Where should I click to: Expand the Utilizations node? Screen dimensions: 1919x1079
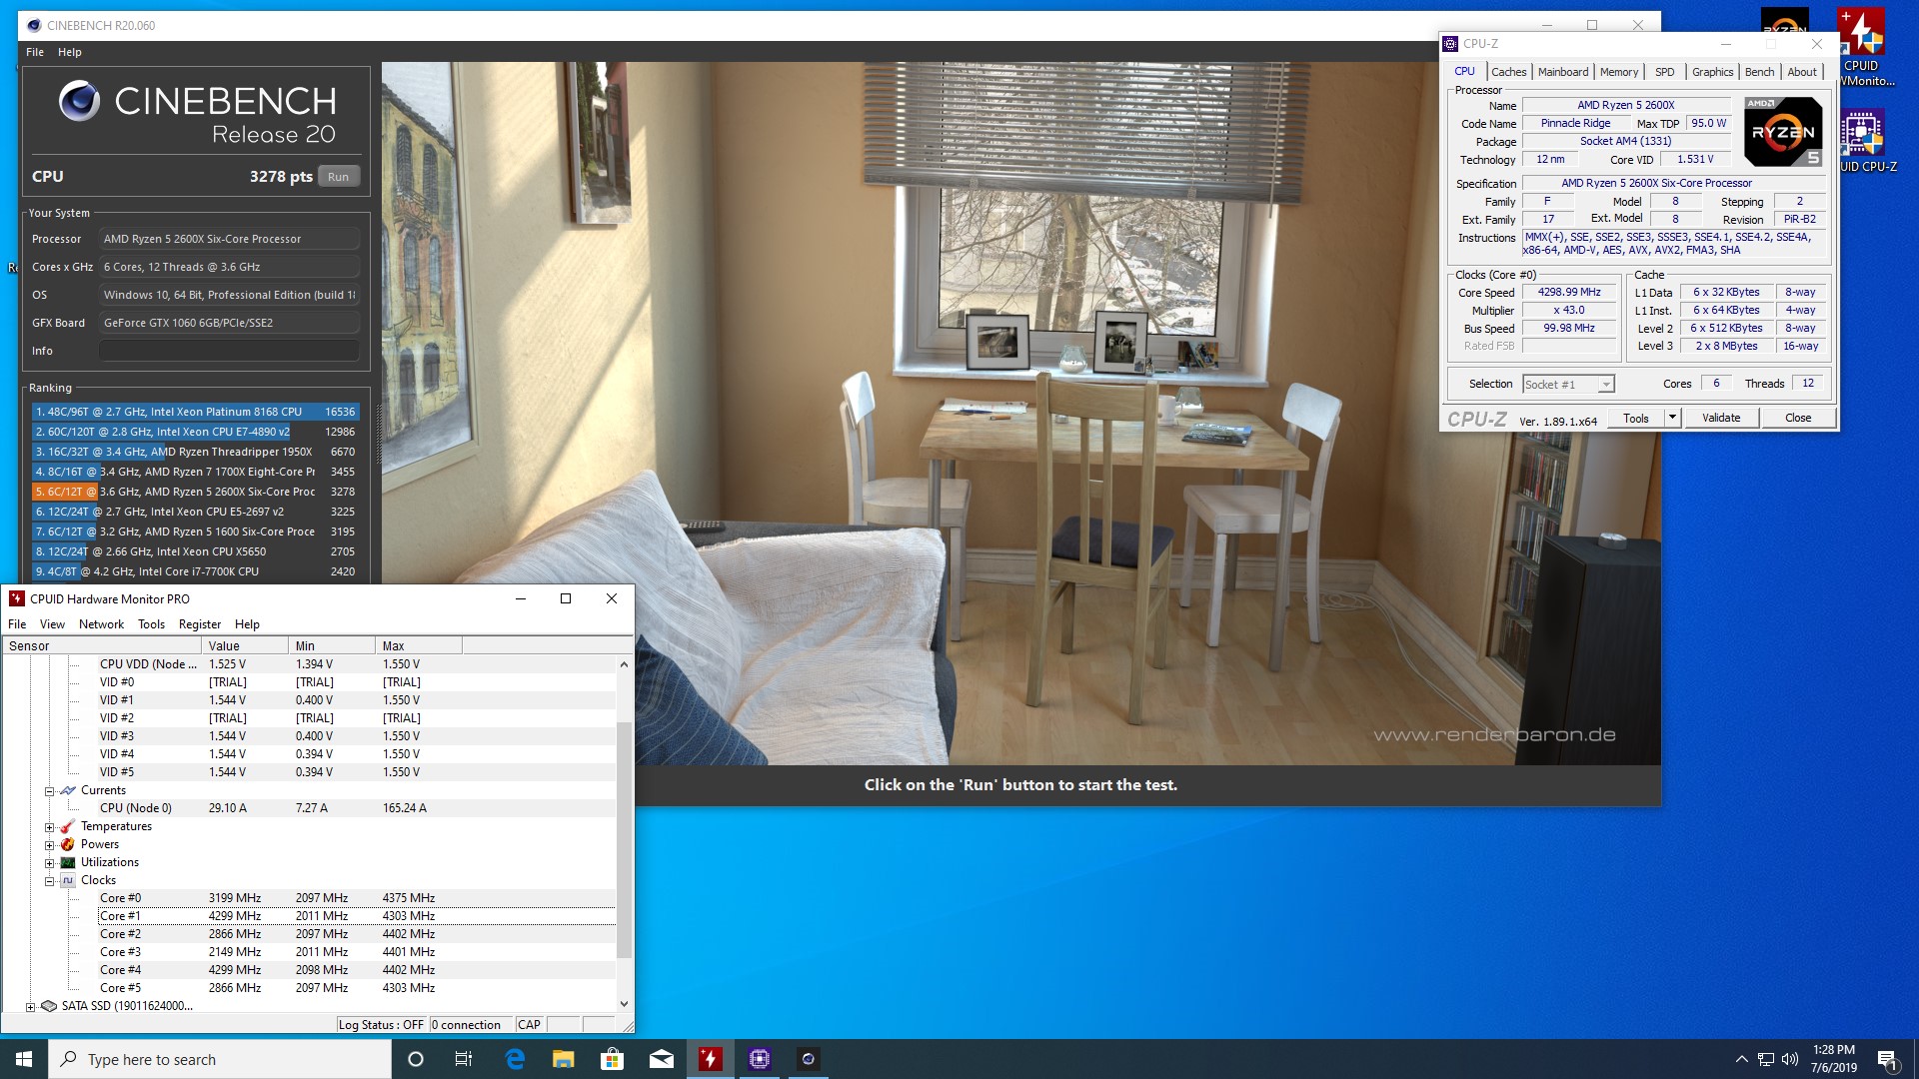(49, 863)
